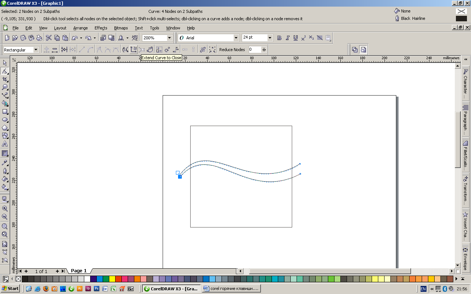
Task: Click the Paste icon
Action: click(65, 38)
